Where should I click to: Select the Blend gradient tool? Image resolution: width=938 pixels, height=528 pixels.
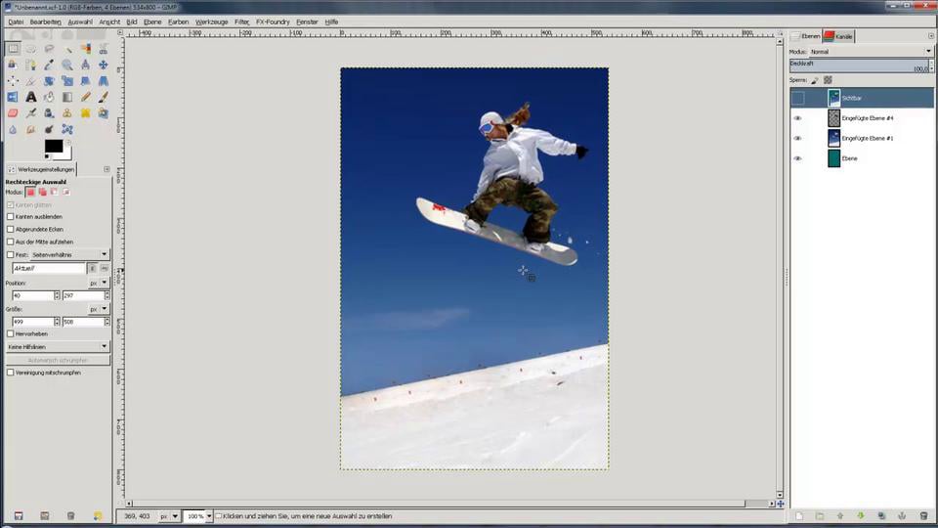67,97
